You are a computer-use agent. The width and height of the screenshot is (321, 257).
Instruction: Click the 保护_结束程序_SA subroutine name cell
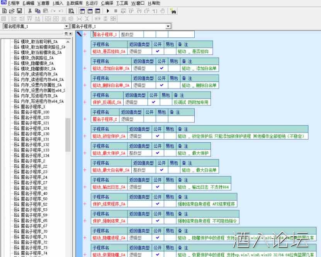[109, 204]
